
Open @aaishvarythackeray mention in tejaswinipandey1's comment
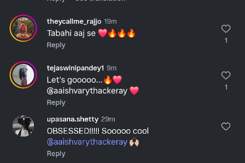click(x=87, y=91)
